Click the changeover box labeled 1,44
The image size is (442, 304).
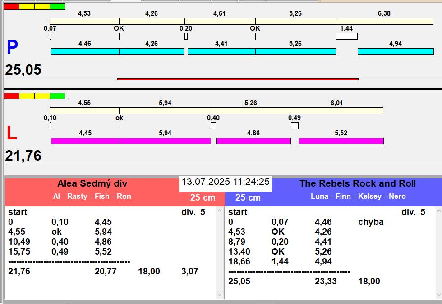click(346, 36)
